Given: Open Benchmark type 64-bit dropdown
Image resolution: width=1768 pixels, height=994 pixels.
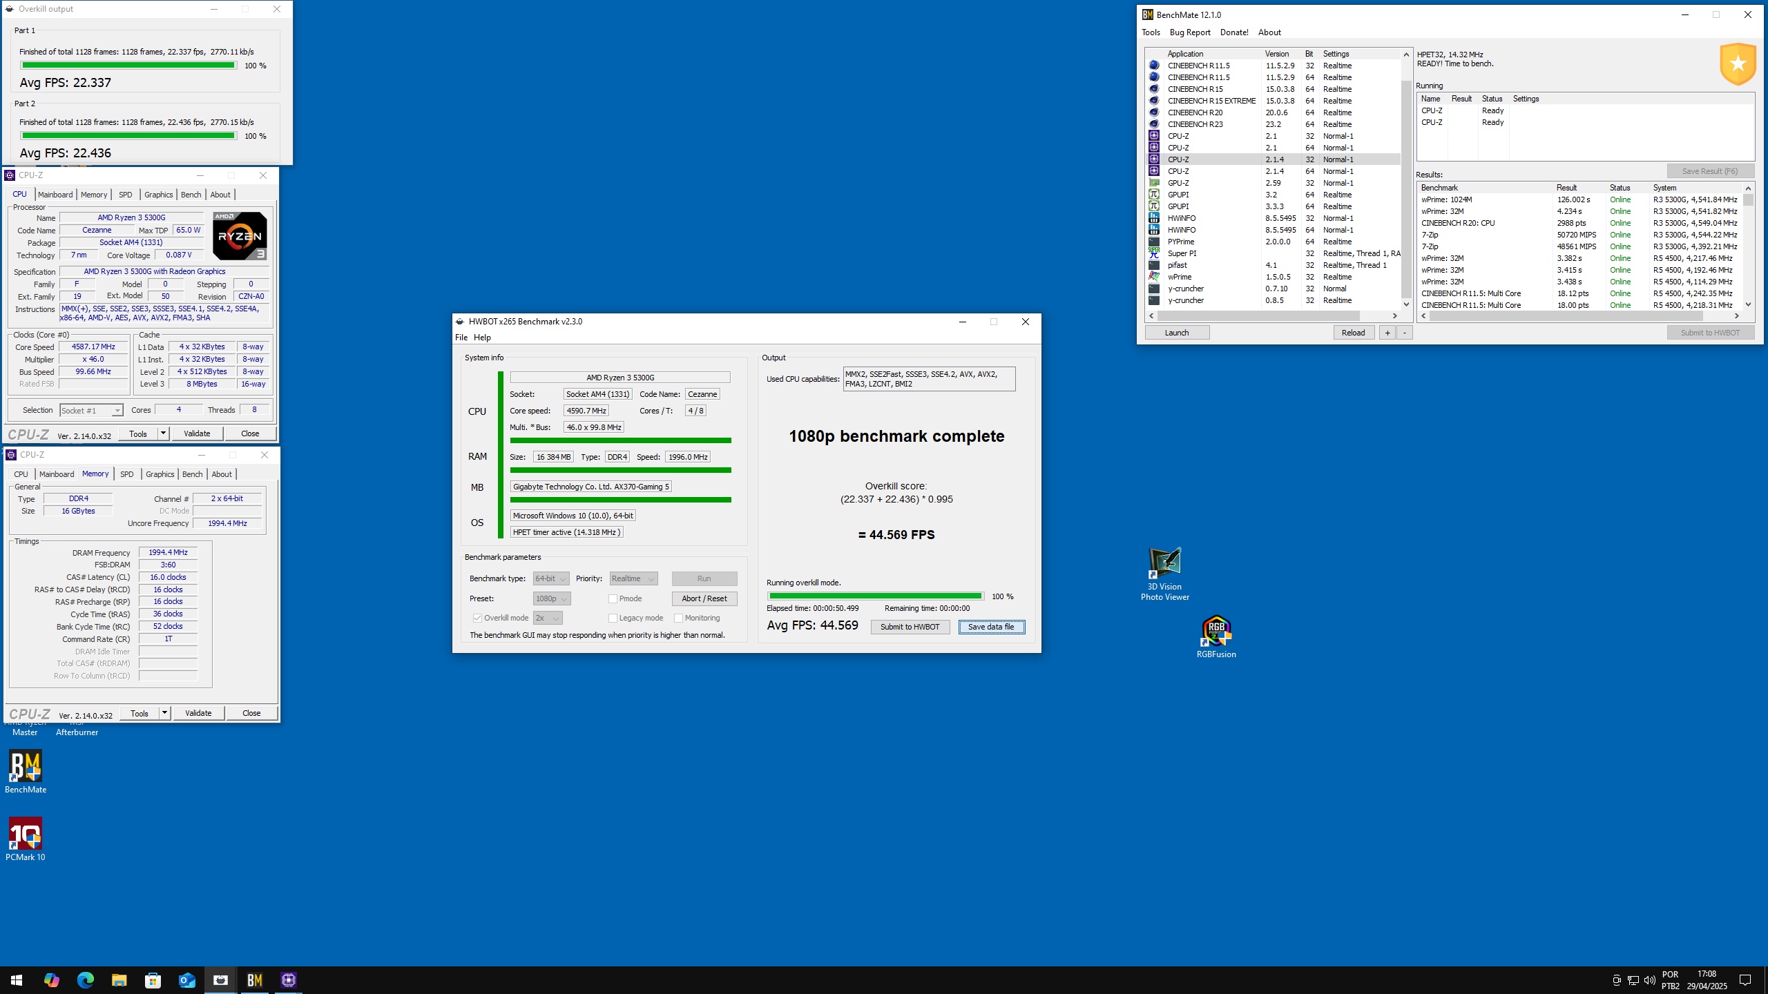Looking at the screenshot, I should (551, 578).
